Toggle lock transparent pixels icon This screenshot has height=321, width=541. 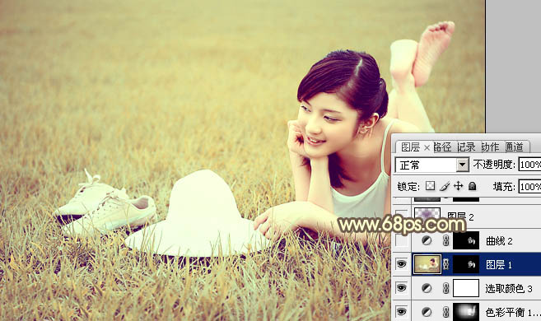[430, 186]
